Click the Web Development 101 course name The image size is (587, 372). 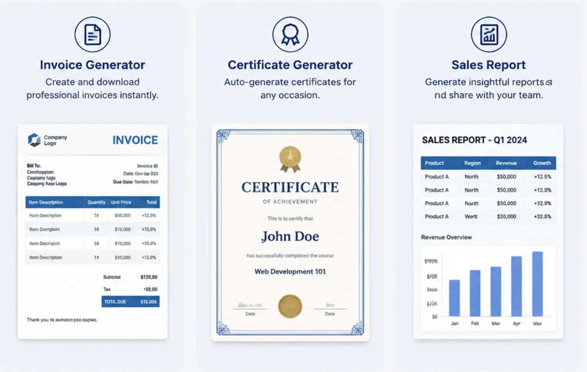(x=290, y=271)
